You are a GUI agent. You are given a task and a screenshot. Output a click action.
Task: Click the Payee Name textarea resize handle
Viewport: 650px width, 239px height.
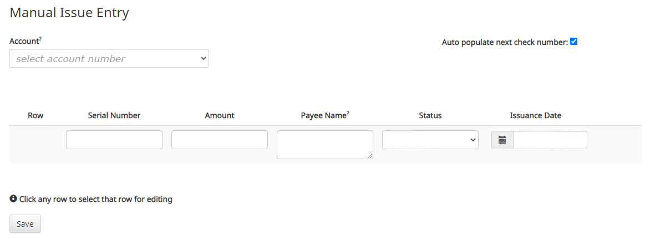(x=370, y=156)
